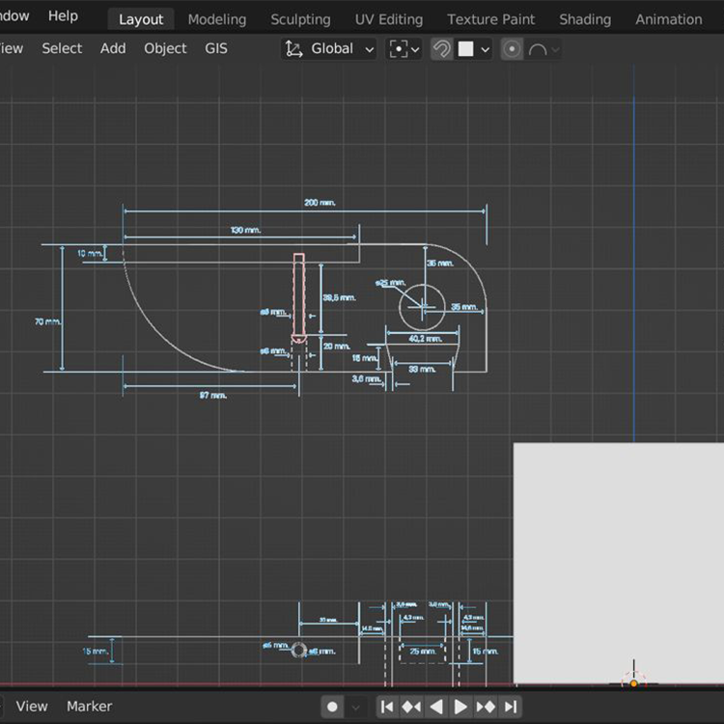Open the Global transform orientation dropdown
The height and width of the screenshot is (724, 724).
point(330,49)
